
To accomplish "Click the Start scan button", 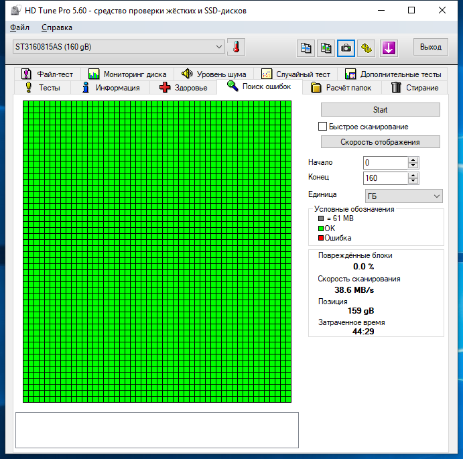I will pyautogui.click(x=381, y=110).
